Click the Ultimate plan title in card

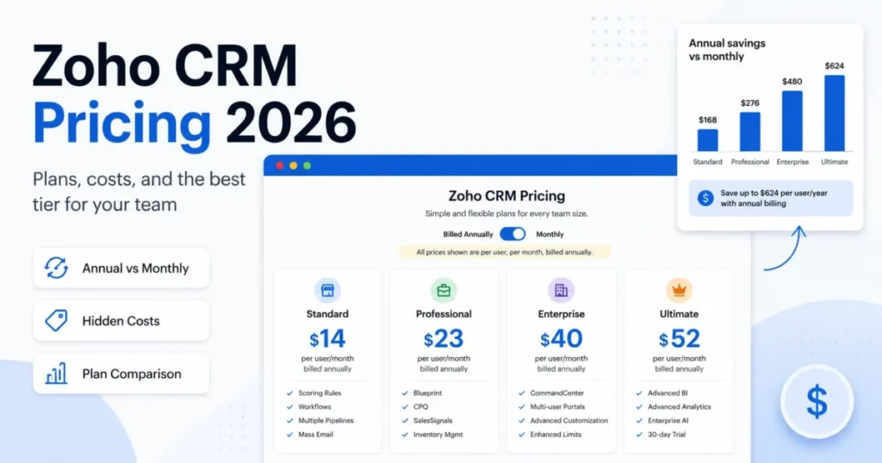[679, 313]
